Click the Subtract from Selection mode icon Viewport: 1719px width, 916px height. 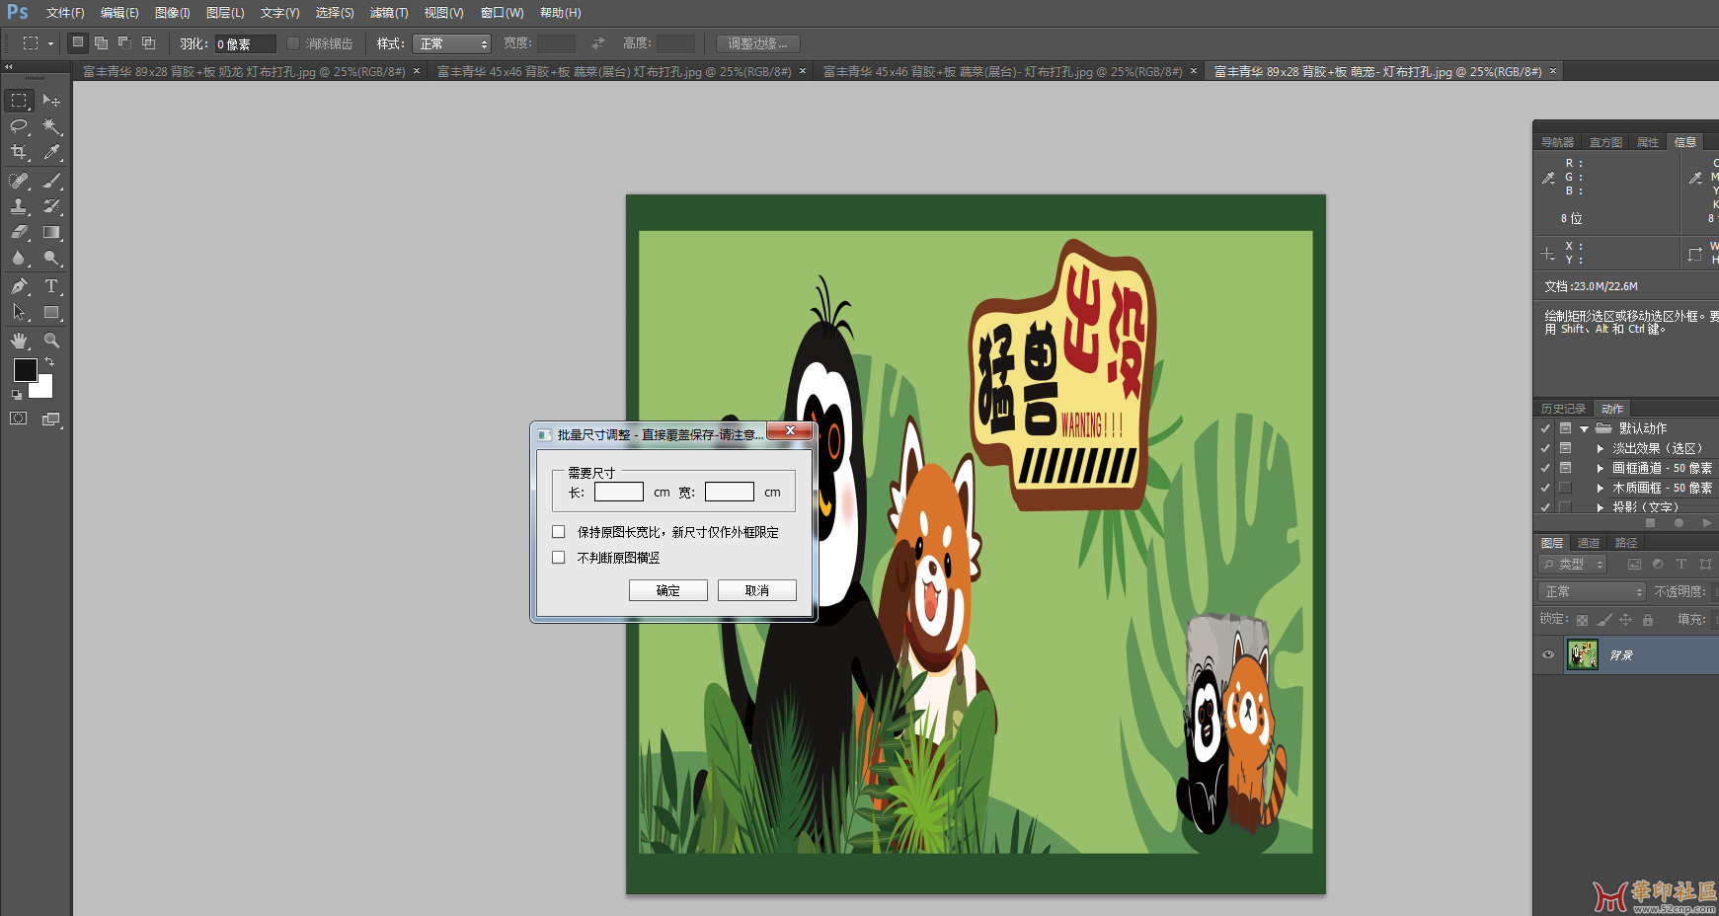pyautogui.click(x=124, y=42)
